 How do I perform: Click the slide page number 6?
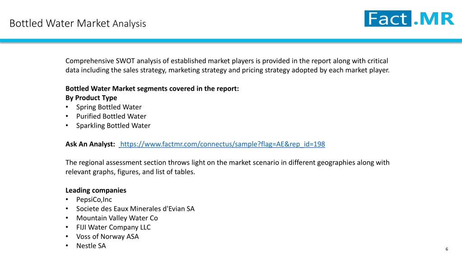pos(447,249)
